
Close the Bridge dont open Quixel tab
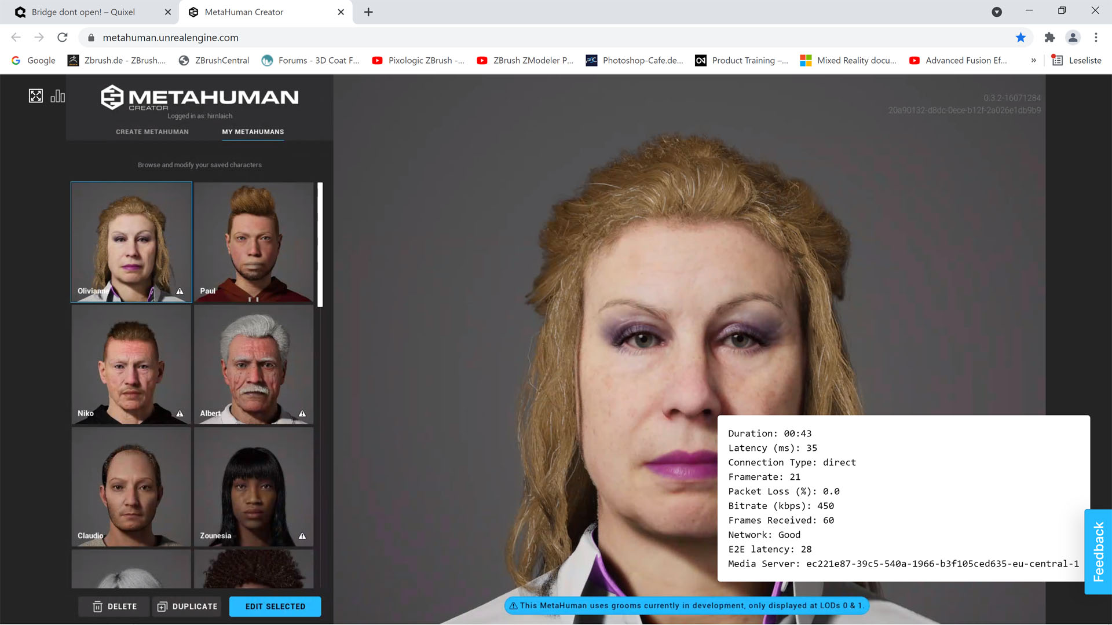(168, 12)
